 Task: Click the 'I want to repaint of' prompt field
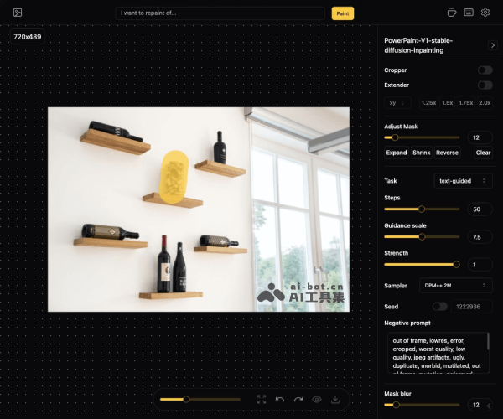click(x=220, y=13)
